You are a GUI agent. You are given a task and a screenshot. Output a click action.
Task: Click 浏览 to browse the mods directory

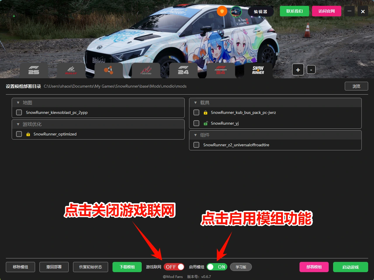(356, 86)
